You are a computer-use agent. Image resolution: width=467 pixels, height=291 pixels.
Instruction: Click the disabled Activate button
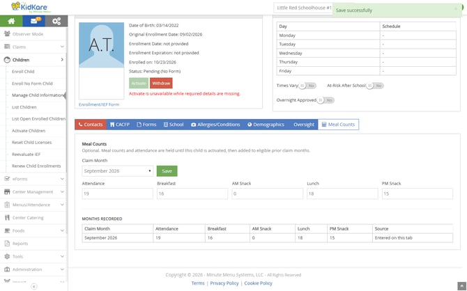[x=139, y=83]
